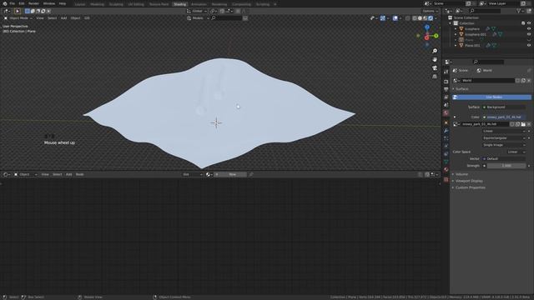Click the green Y axis on navigation gizmo
The width and height of the screenshot is (534, 300).
[436, 36]
